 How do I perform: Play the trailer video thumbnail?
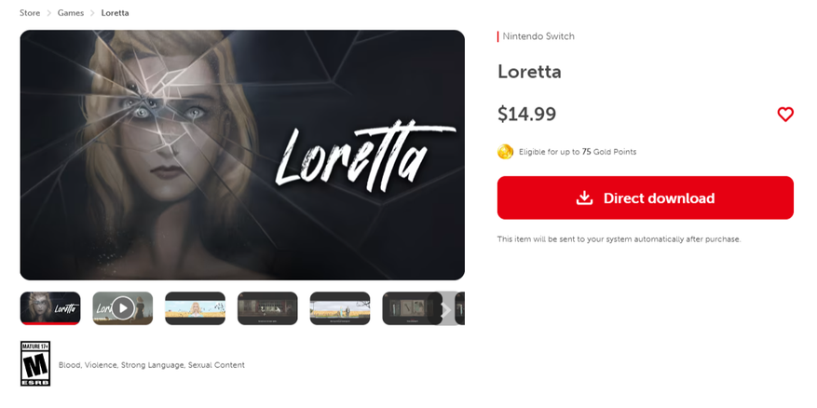click(123, 308)
